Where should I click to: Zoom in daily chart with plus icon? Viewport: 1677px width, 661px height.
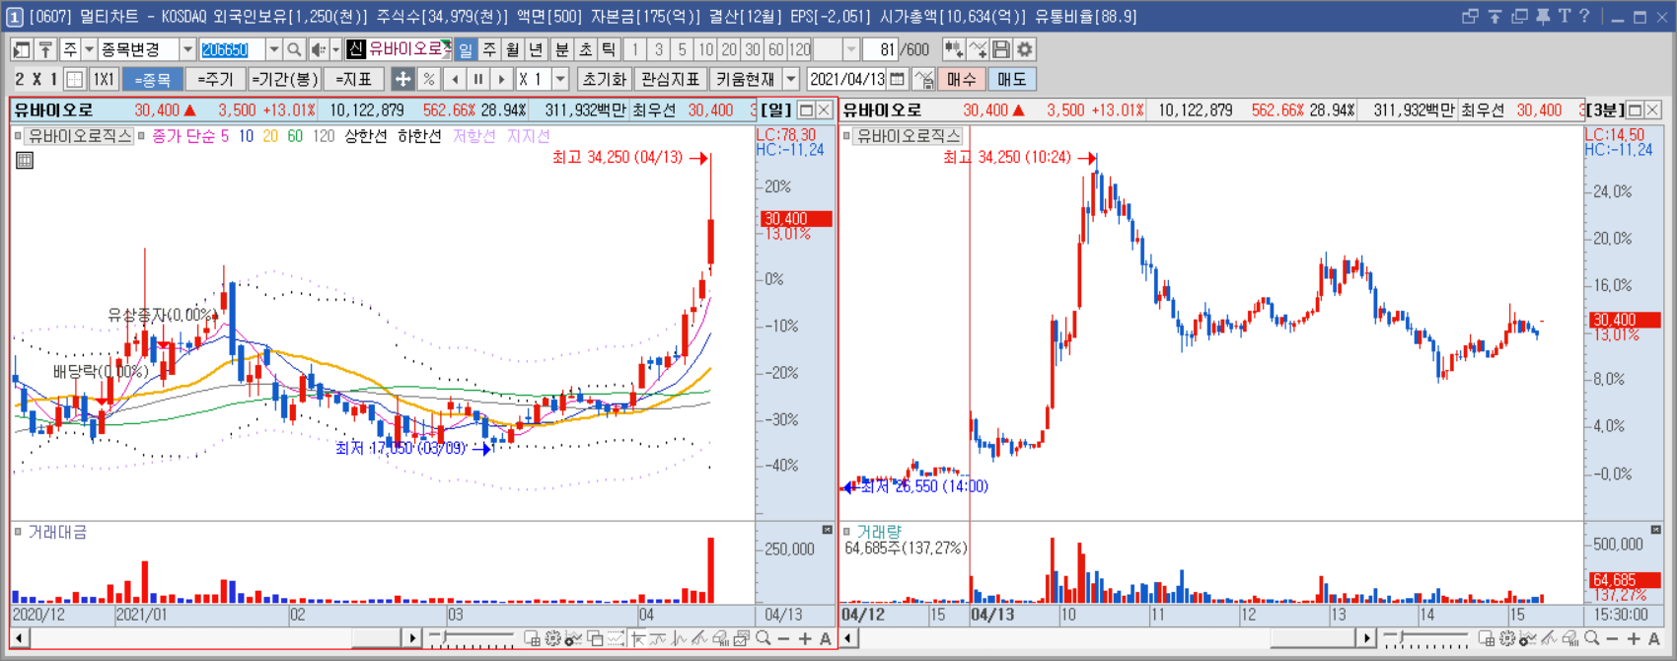[x=805, y=639]
